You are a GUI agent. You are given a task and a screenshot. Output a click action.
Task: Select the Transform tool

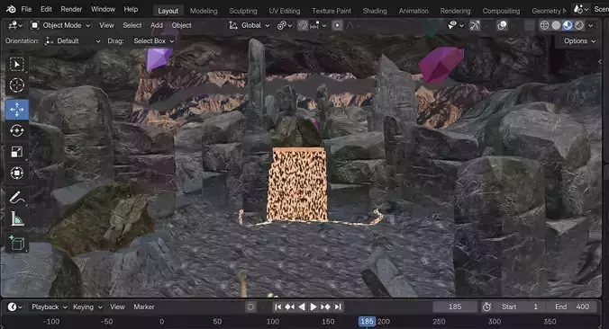pyautogui.click(x=17, y=173)
